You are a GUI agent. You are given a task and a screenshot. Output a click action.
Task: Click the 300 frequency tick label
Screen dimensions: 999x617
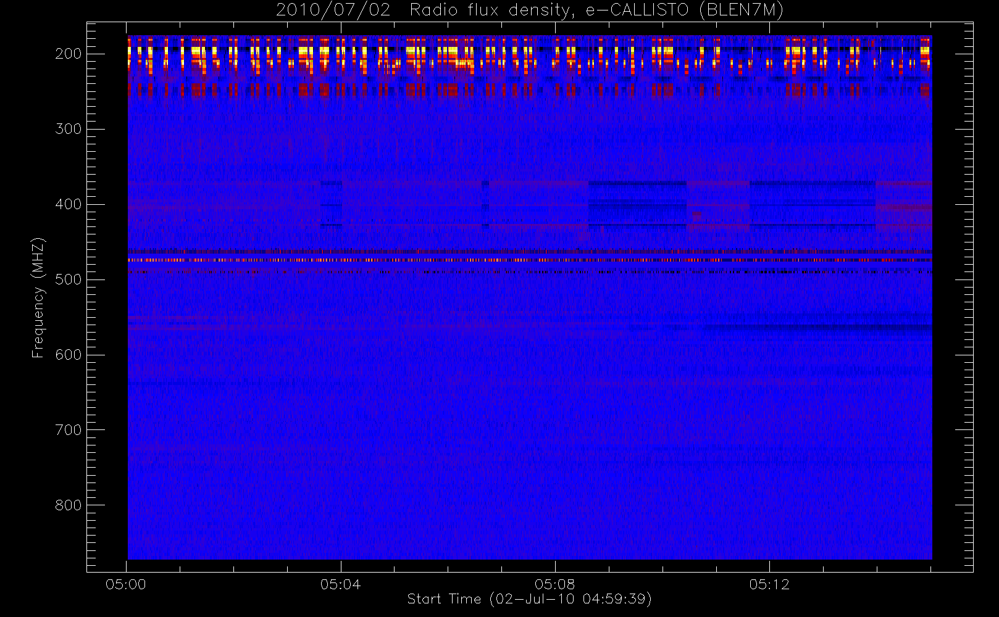point(69,129)
